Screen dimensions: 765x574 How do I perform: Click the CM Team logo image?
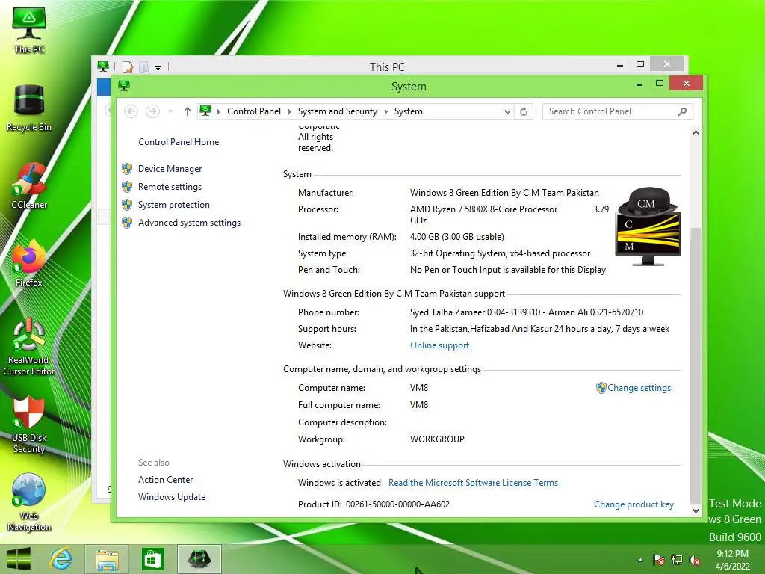pyautogui.click(x=648, y=226)
